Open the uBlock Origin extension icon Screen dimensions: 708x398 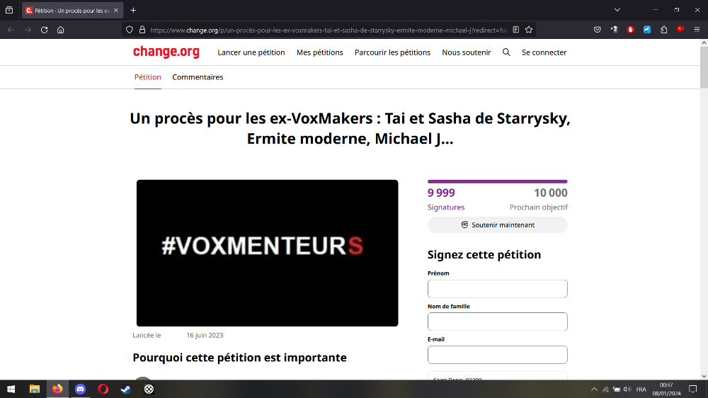(x=631, y=30)
